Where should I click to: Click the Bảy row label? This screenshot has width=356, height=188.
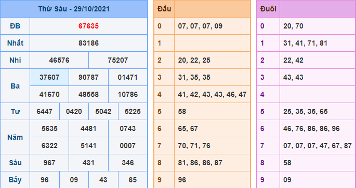tap(15, 180)
